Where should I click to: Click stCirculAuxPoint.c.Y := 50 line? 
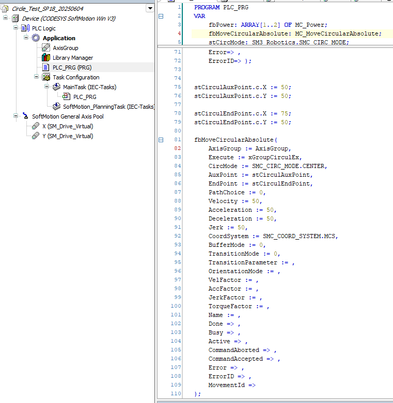pyautogui.click(x=243, y=96)
